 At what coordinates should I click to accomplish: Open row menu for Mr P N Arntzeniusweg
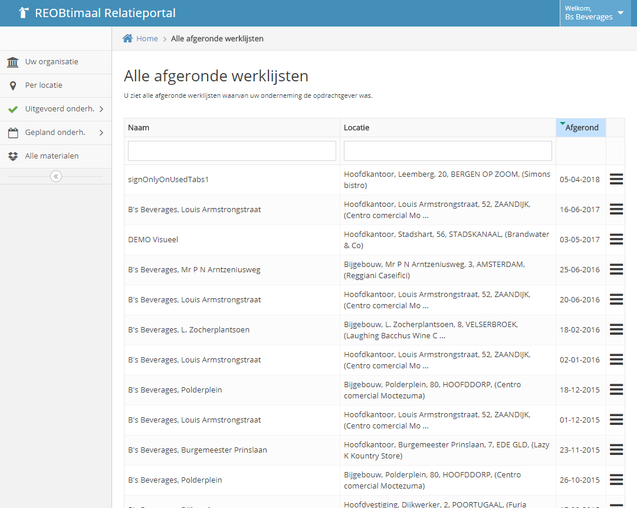point(616,269)
